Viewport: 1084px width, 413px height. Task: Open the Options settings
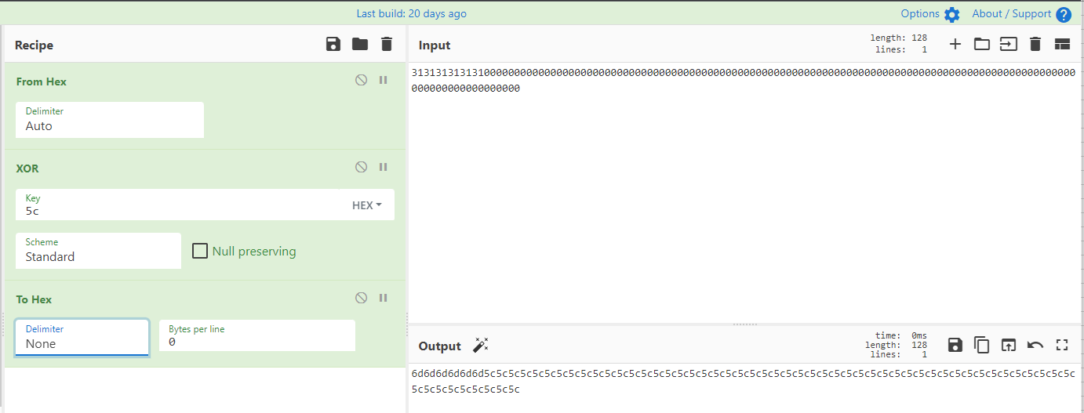tap(930, 14)
